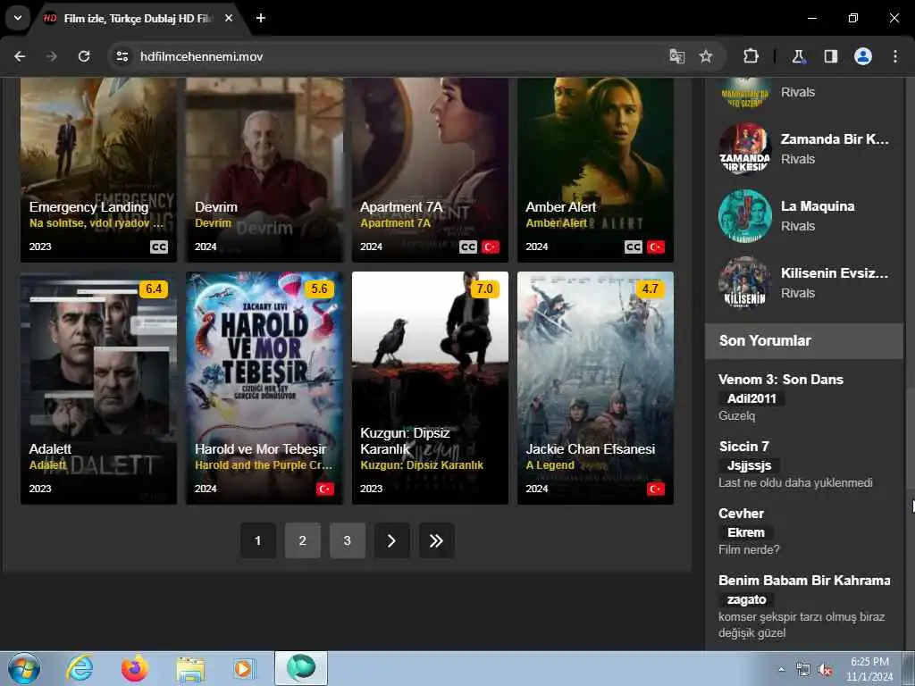Click the Jsjjssjs username tag
Viewport: 915px width, 686px height.
pyautogui.click(x=750, y=465)
